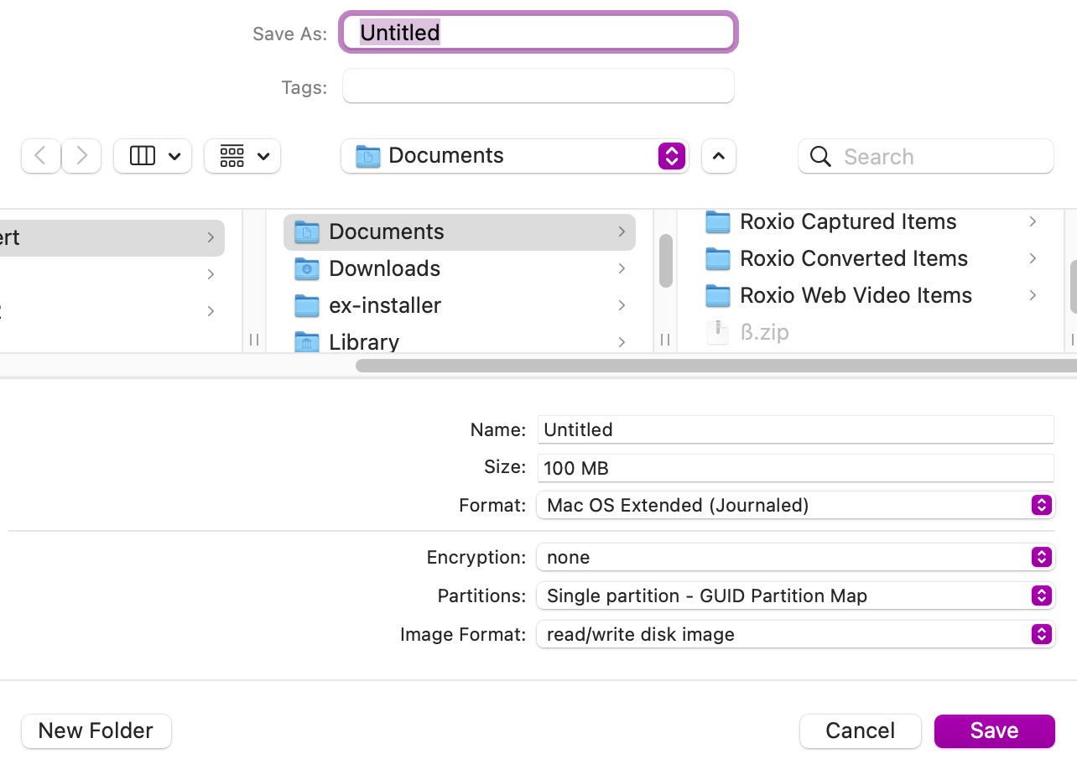Open the Roxio Converted Items folder
The image size is (1077, 780).
(x=853, y=258)
